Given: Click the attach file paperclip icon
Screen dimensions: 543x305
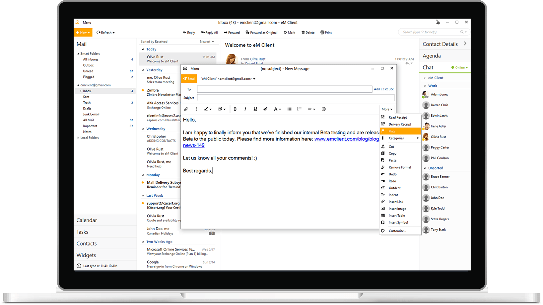Looking at the screenshot, I should pyautogui.click(x=186, y=109).
